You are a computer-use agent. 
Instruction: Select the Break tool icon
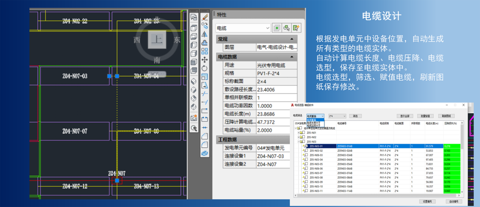(x=205, y=119)
